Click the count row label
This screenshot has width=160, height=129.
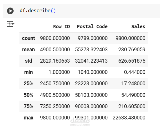28,38
